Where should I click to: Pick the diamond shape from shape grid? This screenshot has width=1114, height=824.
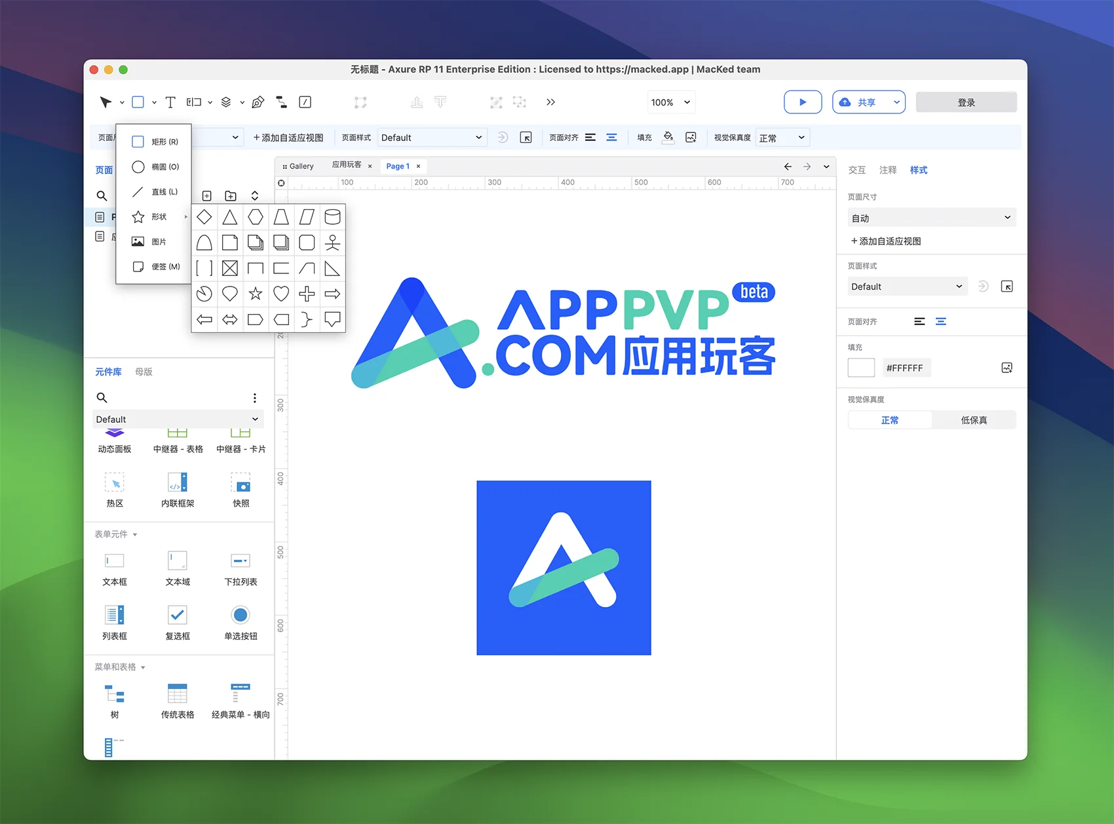204,217
